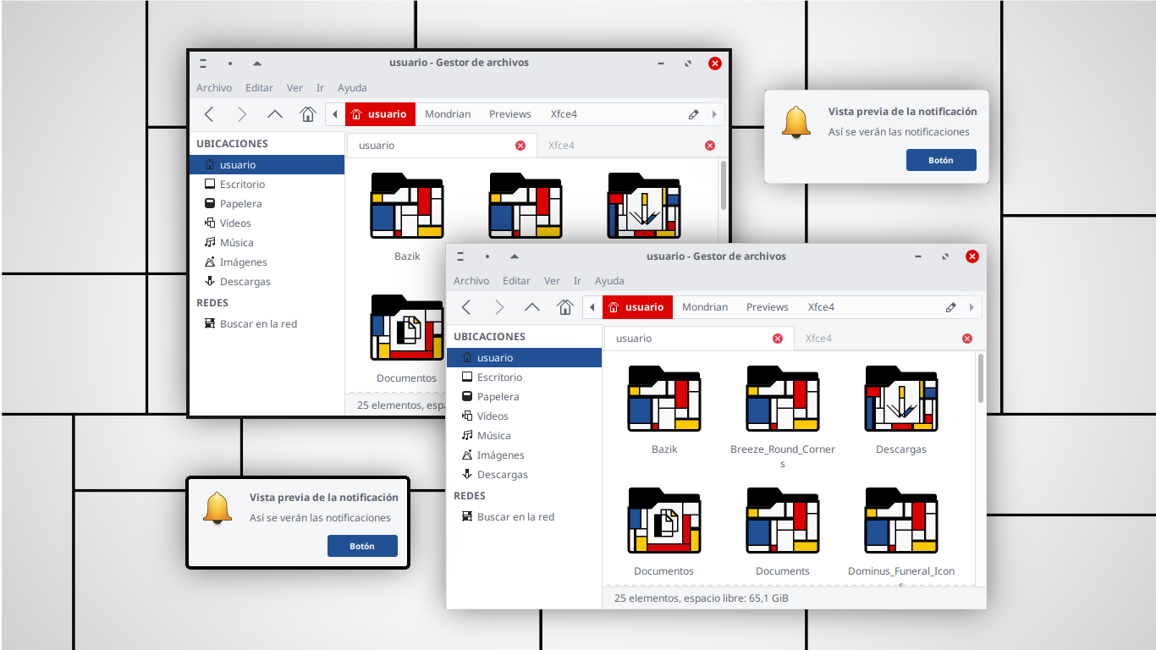The image size is (1156, 650).
Task: Close the Xfce4 tab in rear window
Action: pyautogui.click(x=710, y=146)
